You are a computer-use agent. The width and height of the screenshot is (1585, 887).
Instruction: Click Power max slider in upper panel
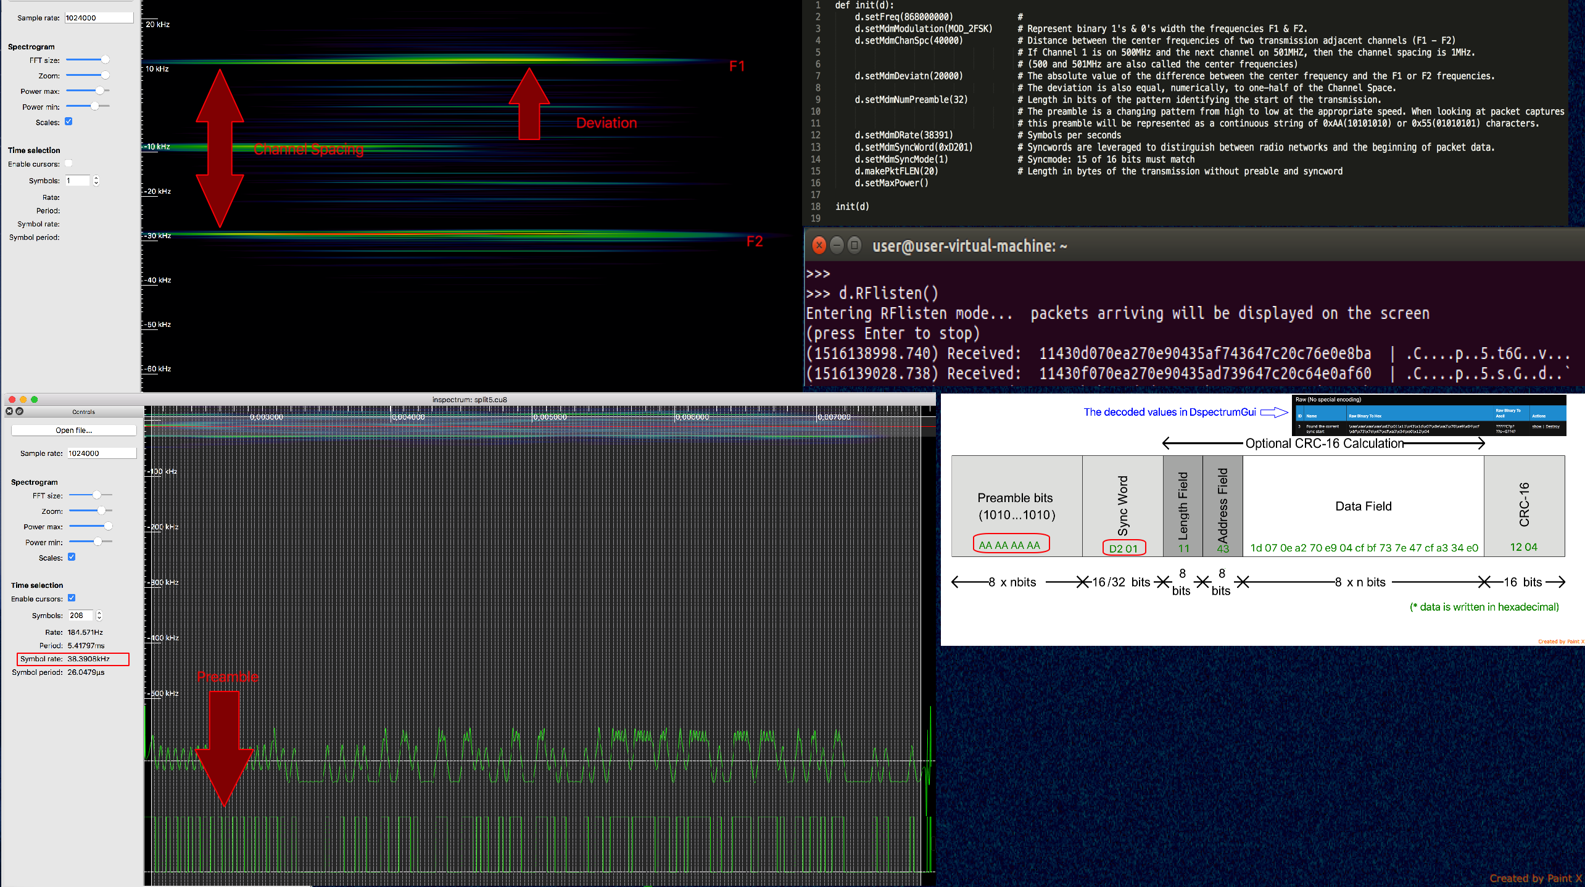coord(99,91)
